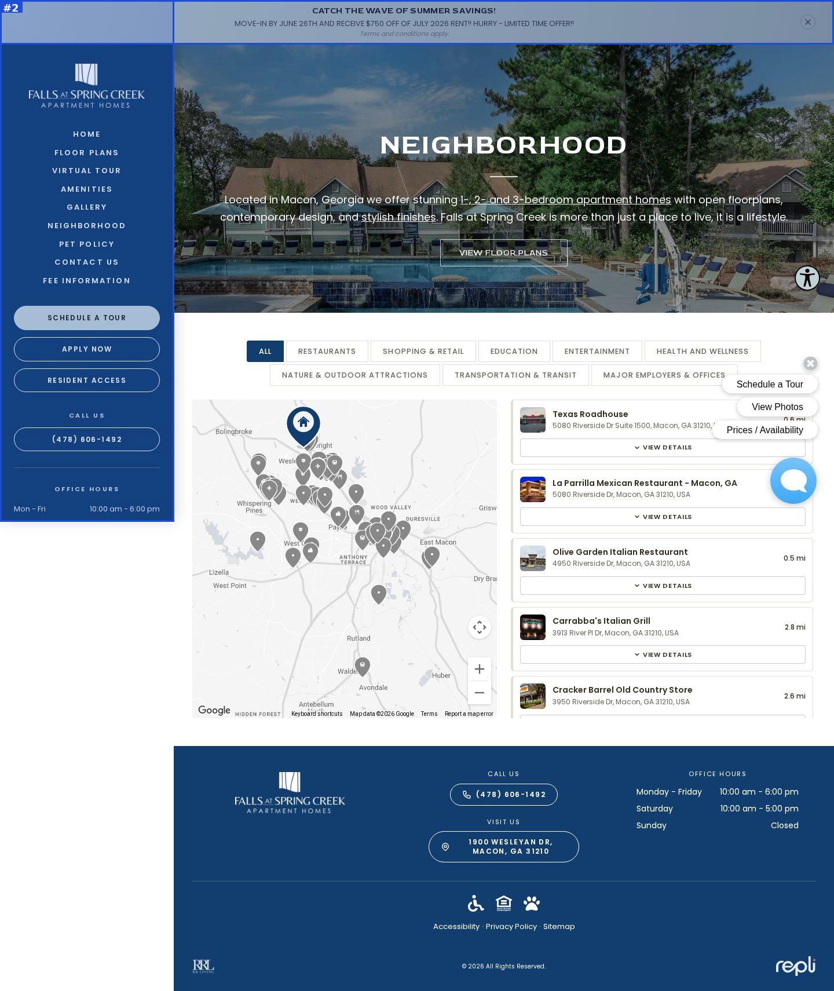This screenshot has width=834, height=991.
Task: Filter by the Restaurants tab
Action: (x=327, y=352)
